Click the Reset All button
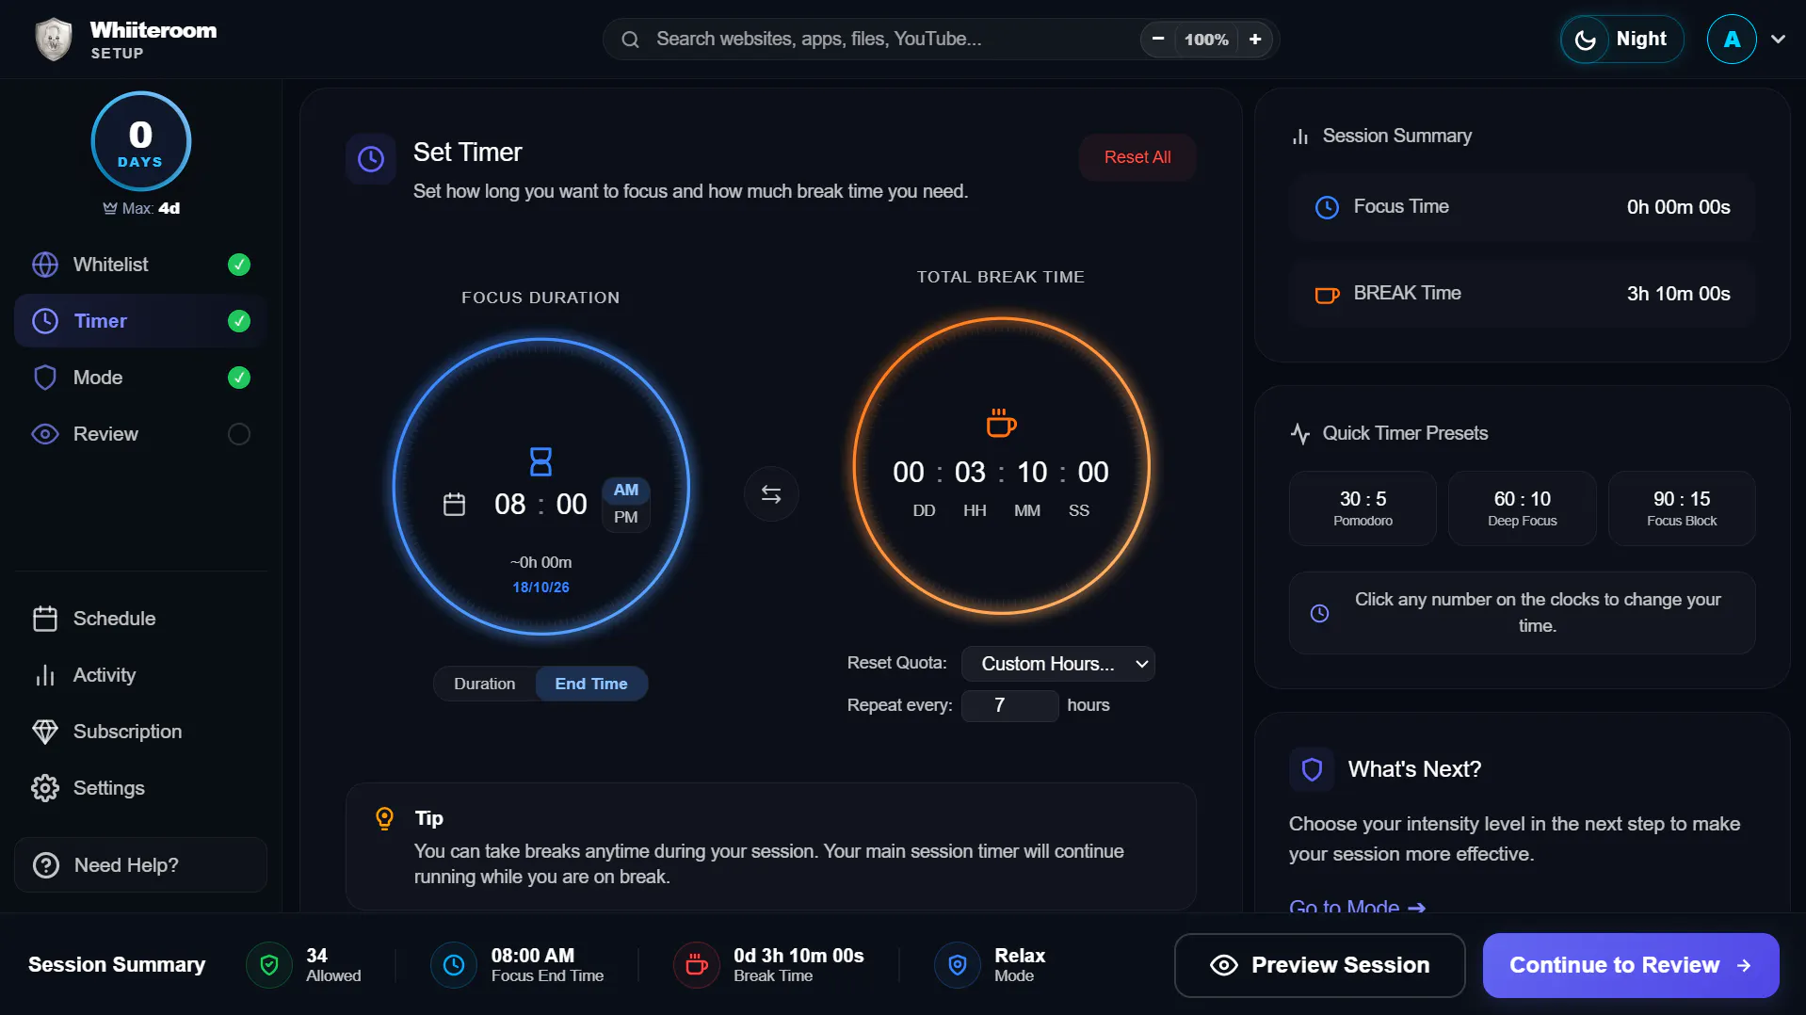The image size is (1806, 1015). click(1137, 157)
